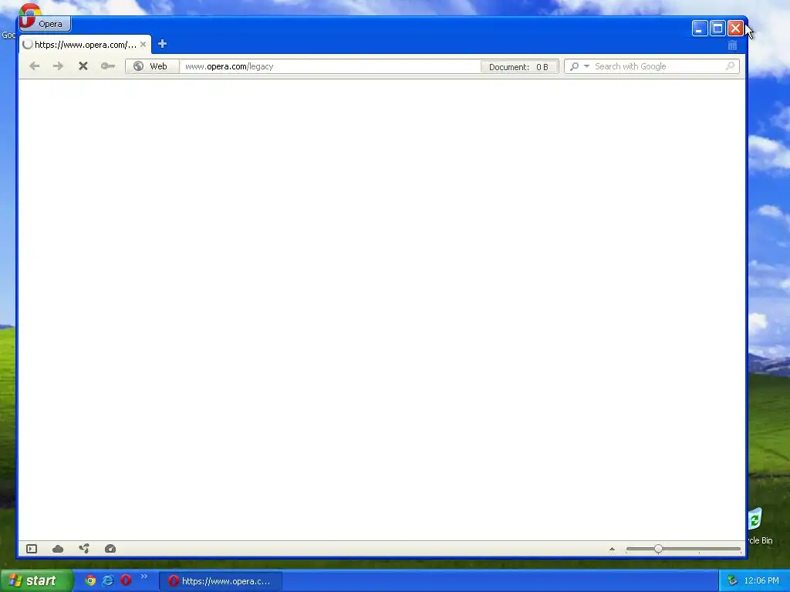The image size is (790, 592).
Task: Launch Chrome from quick launch
Action: click(90, 580)
